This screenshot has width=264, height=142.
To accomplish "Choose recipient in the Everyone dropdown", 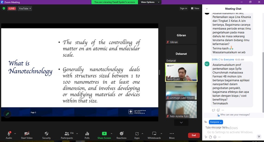I will (x=216, y=122).
